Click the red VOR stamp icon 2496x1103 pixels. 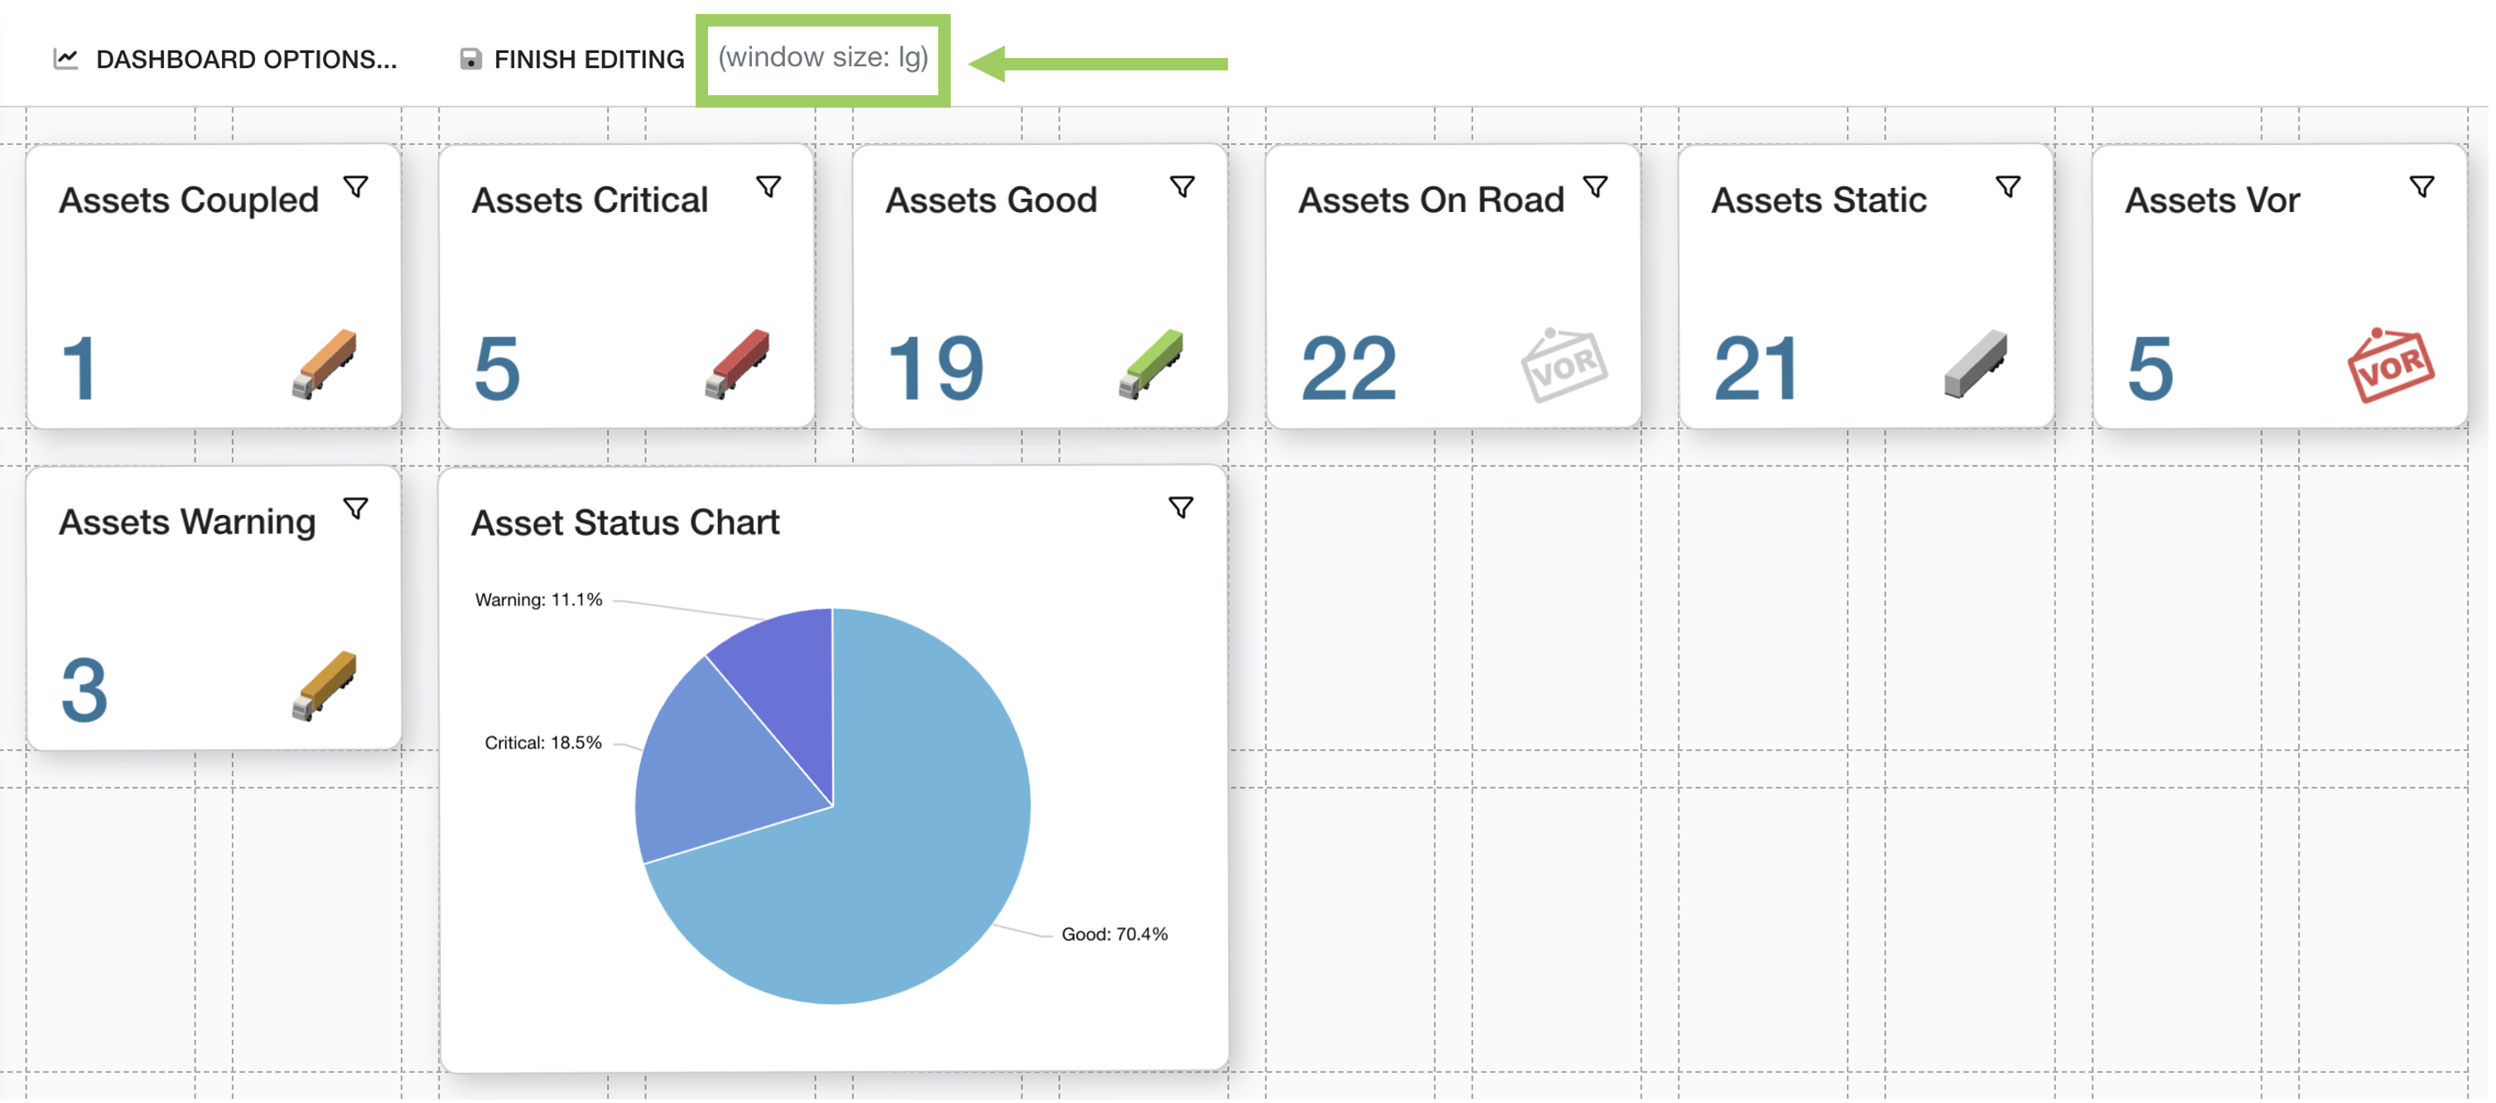coord(2389,365)
